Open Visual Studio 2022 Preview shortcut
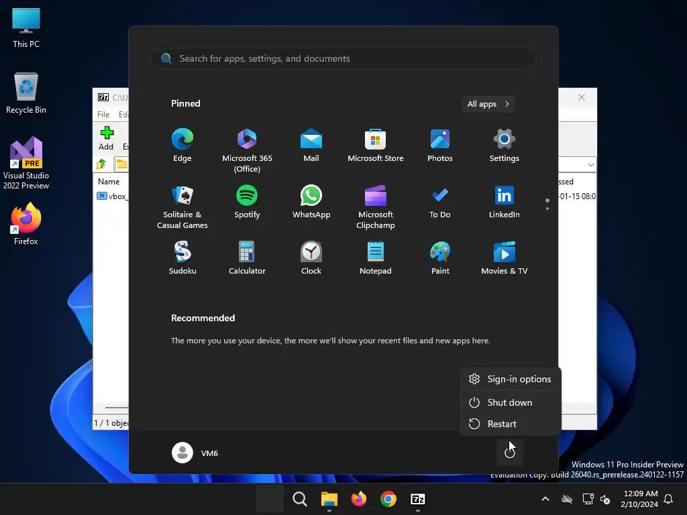Image resolution: width=687 pixels, height=515 pixels. pyautogui.click(x=26, y=164)
